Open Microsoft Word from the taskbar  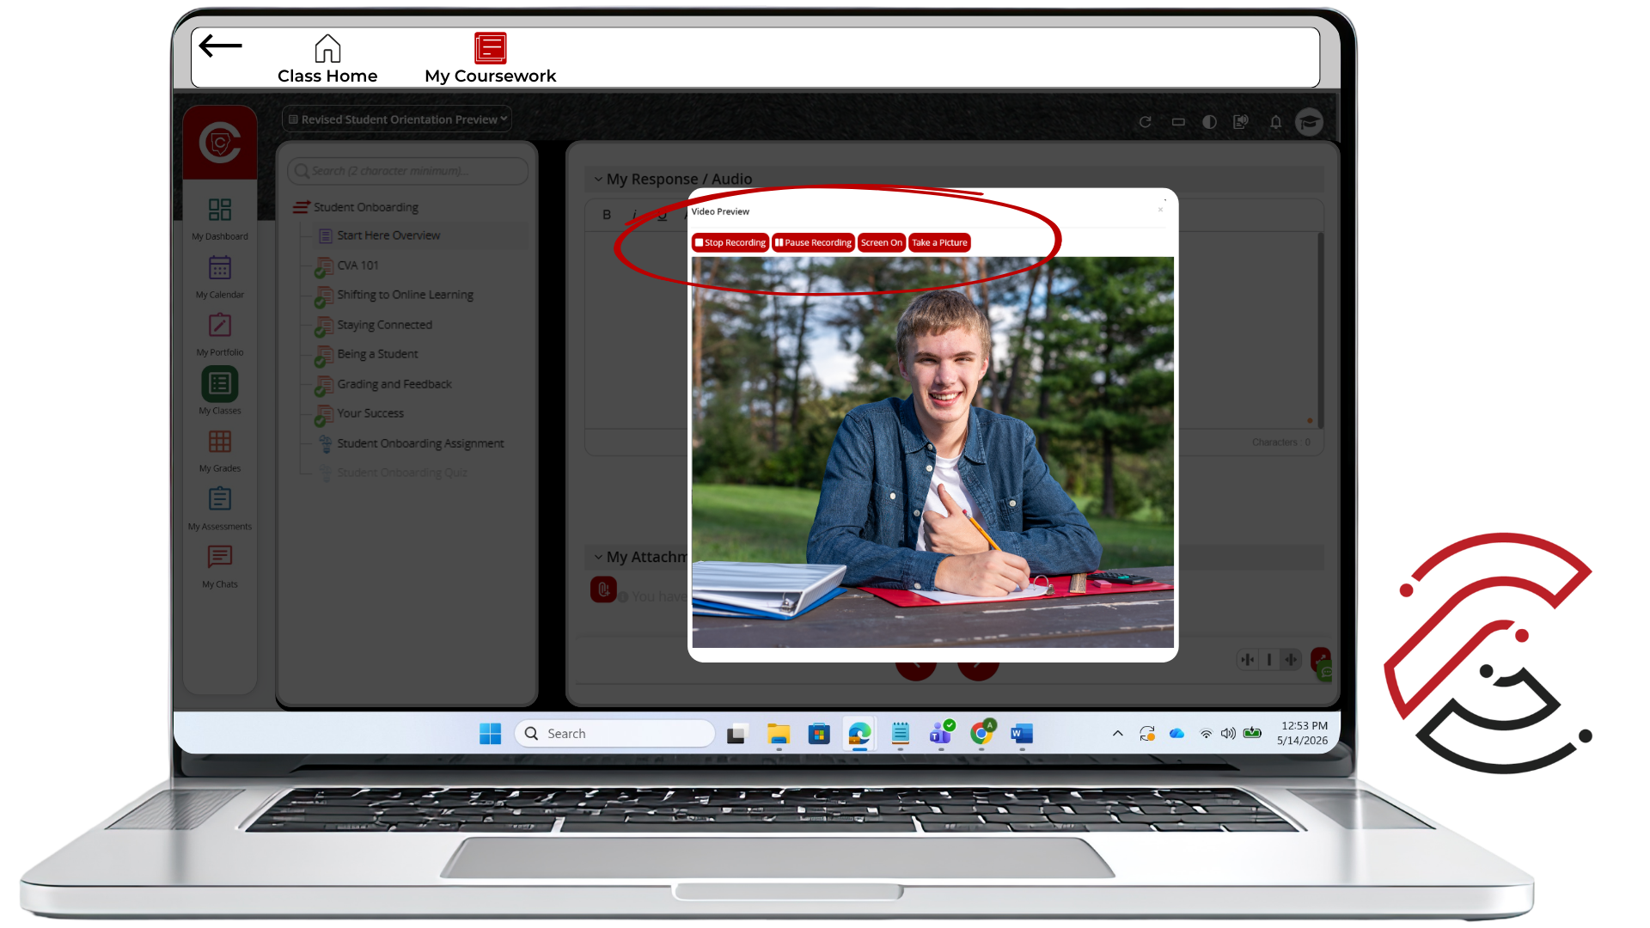pos(1022,734)
